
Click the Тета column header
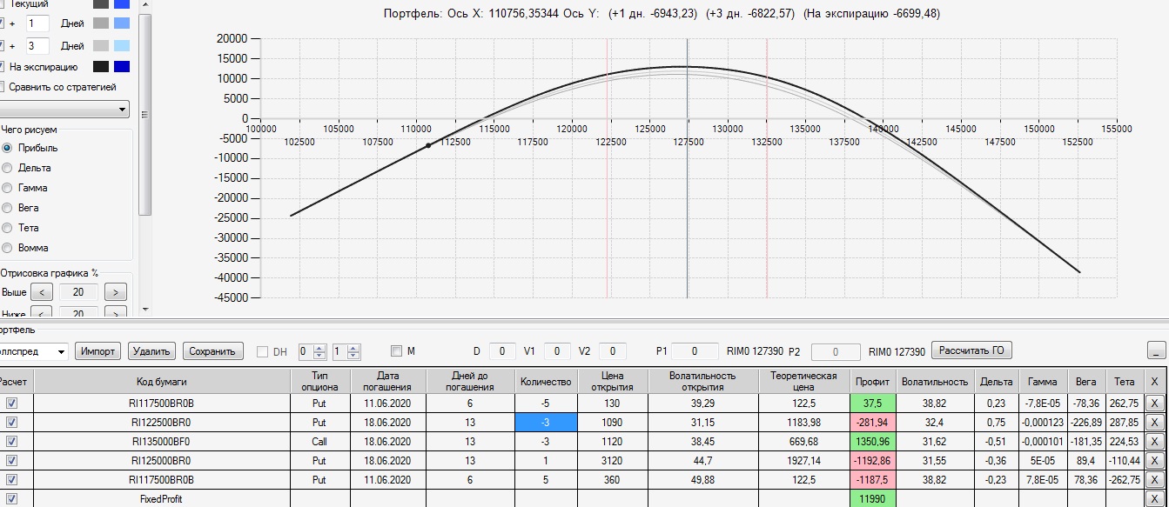[1125, 381]
